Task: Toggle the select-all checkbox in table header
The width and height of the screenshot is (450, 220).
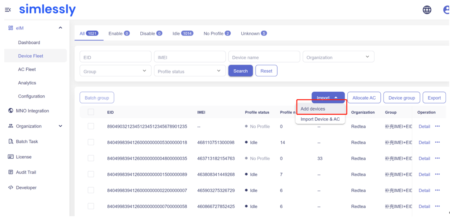Action: pyautogui.click(x=91, y=112)
